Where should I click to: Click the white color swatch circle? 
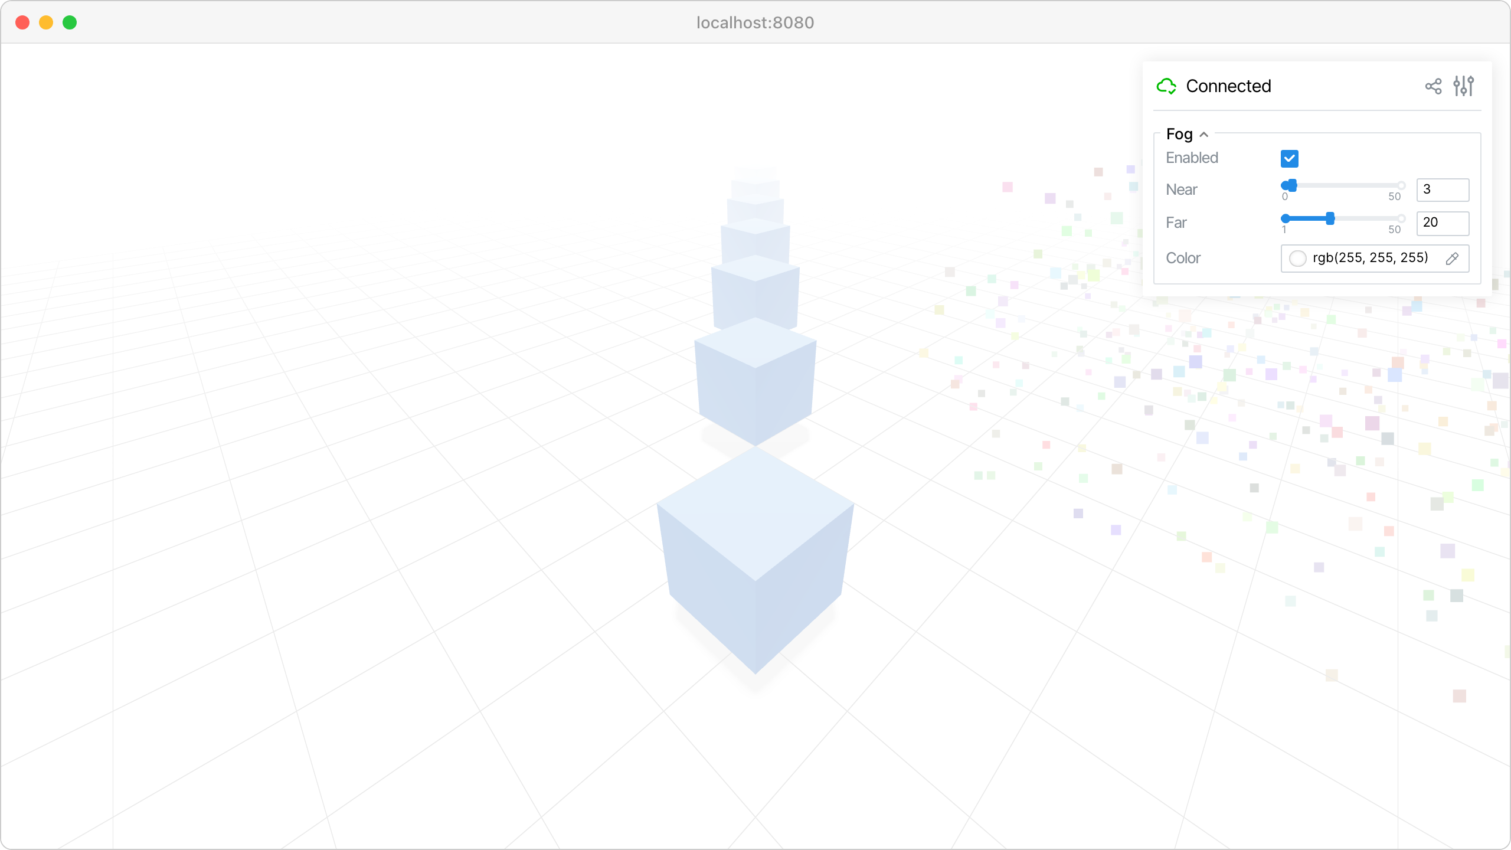click(1297, 259)
